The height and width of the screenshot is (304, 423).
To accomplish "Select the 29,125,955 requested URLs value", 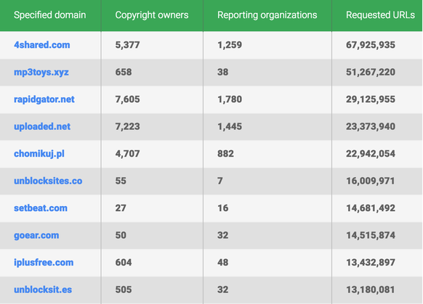I will [x=371, y=99].
